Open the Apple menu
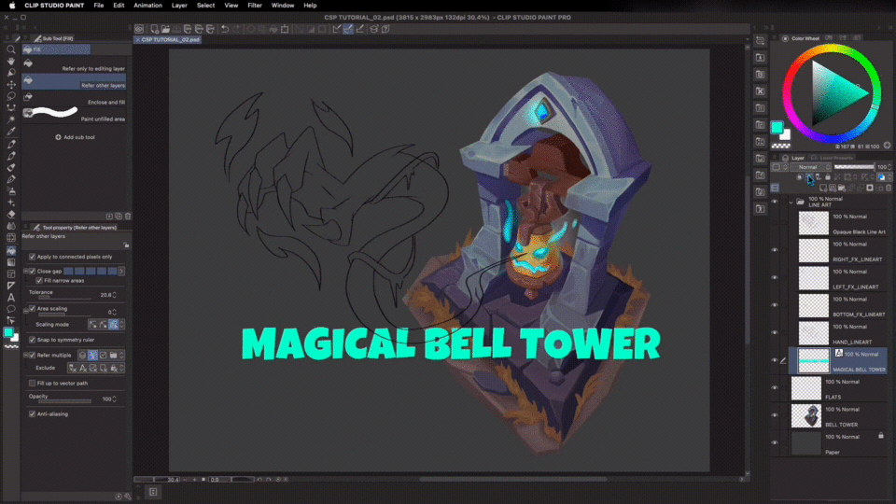Viewport: 896px width, 504px height. [12, 6]
